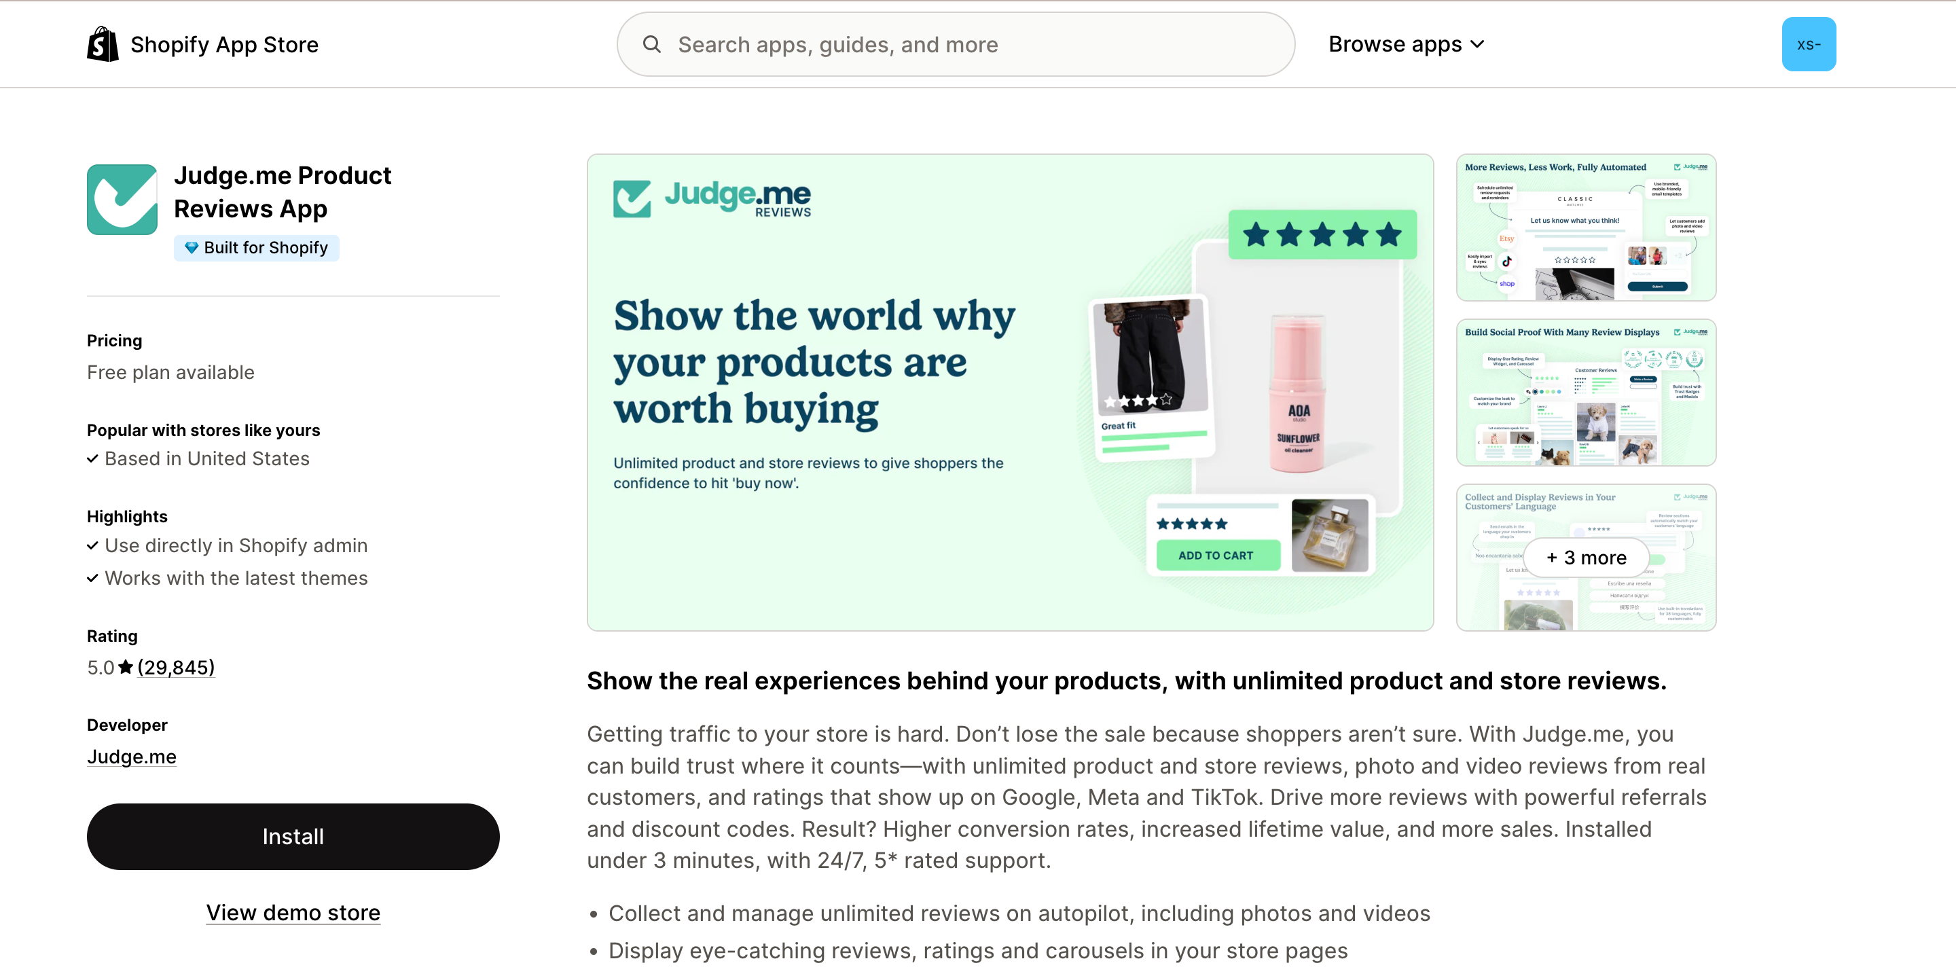Click the 5.0 rating value
Image resolution: width=1956 pixels, height=978 pixels.
click(101, 668)
